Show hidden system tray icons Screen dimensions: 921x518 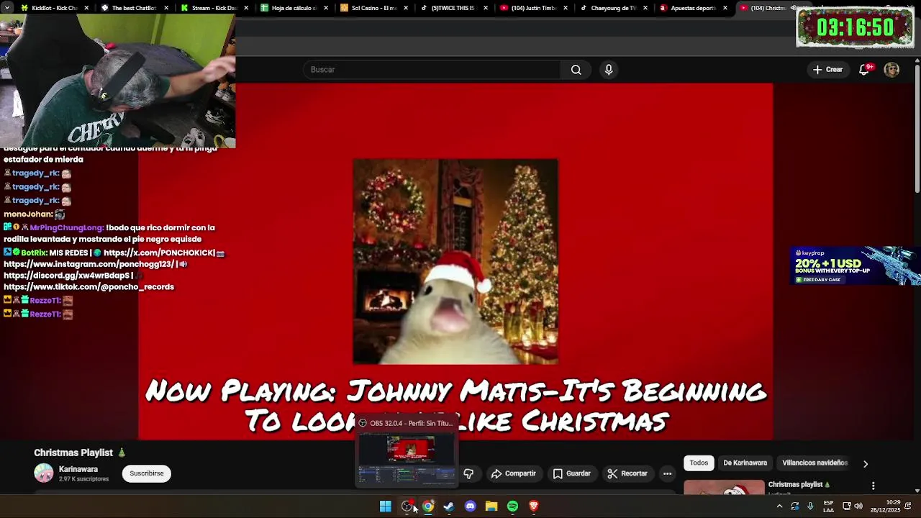(779, 506)
